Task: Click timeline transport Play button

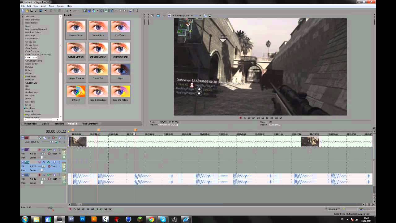Action: pos(83,209)
